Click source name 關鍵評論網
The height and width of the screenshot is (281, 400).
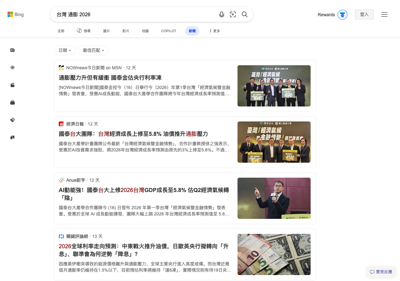(77, 236)
